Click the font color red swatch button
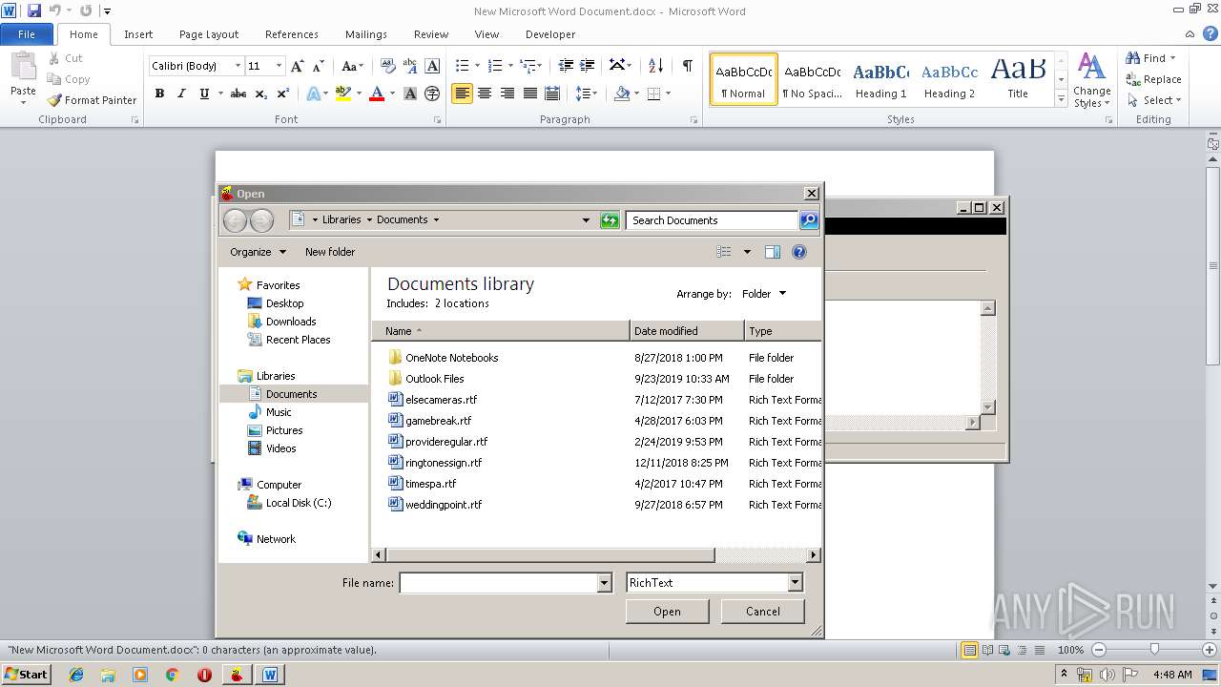Viewport: 1221px width, 687px height. [x=377, y=94]
